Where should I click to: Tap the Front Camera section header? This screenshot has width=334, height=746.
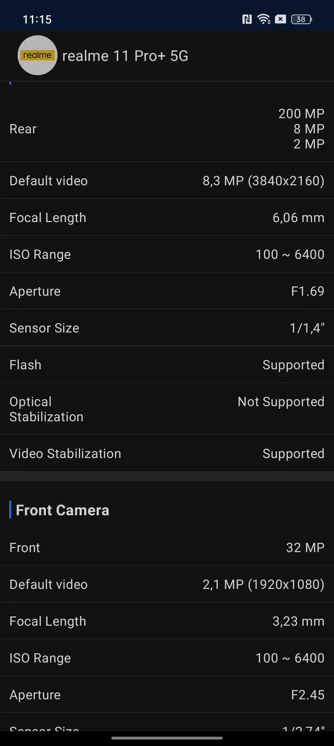pos(62,510)
